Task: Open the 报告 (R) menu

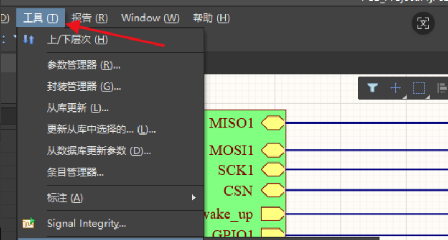Action: pos(90,18)
